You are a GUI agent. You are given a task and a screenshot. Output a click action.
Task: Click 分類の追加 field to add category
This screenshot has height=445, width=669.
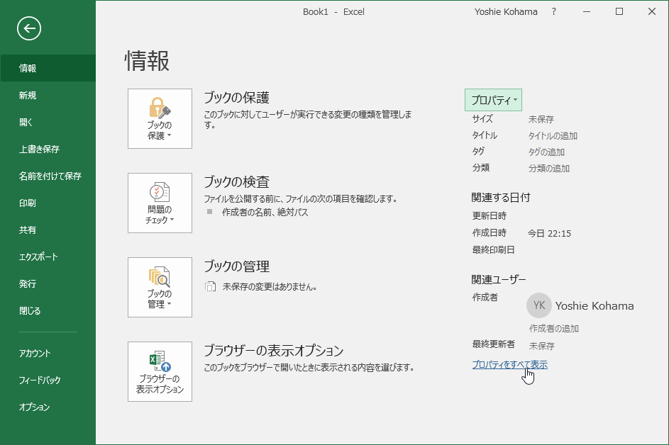548,169
